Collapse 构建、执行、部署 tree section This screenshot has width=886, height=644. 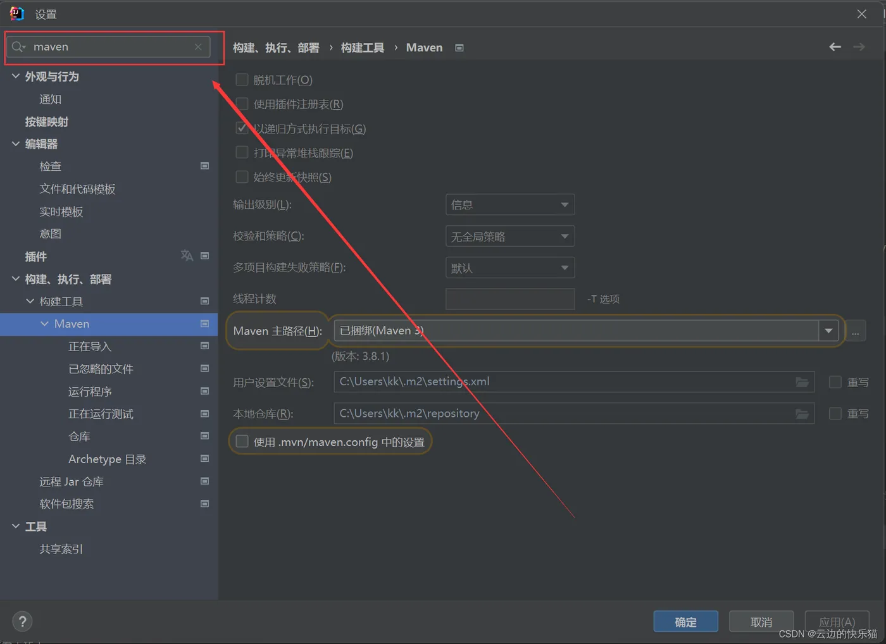click(16, 278)
